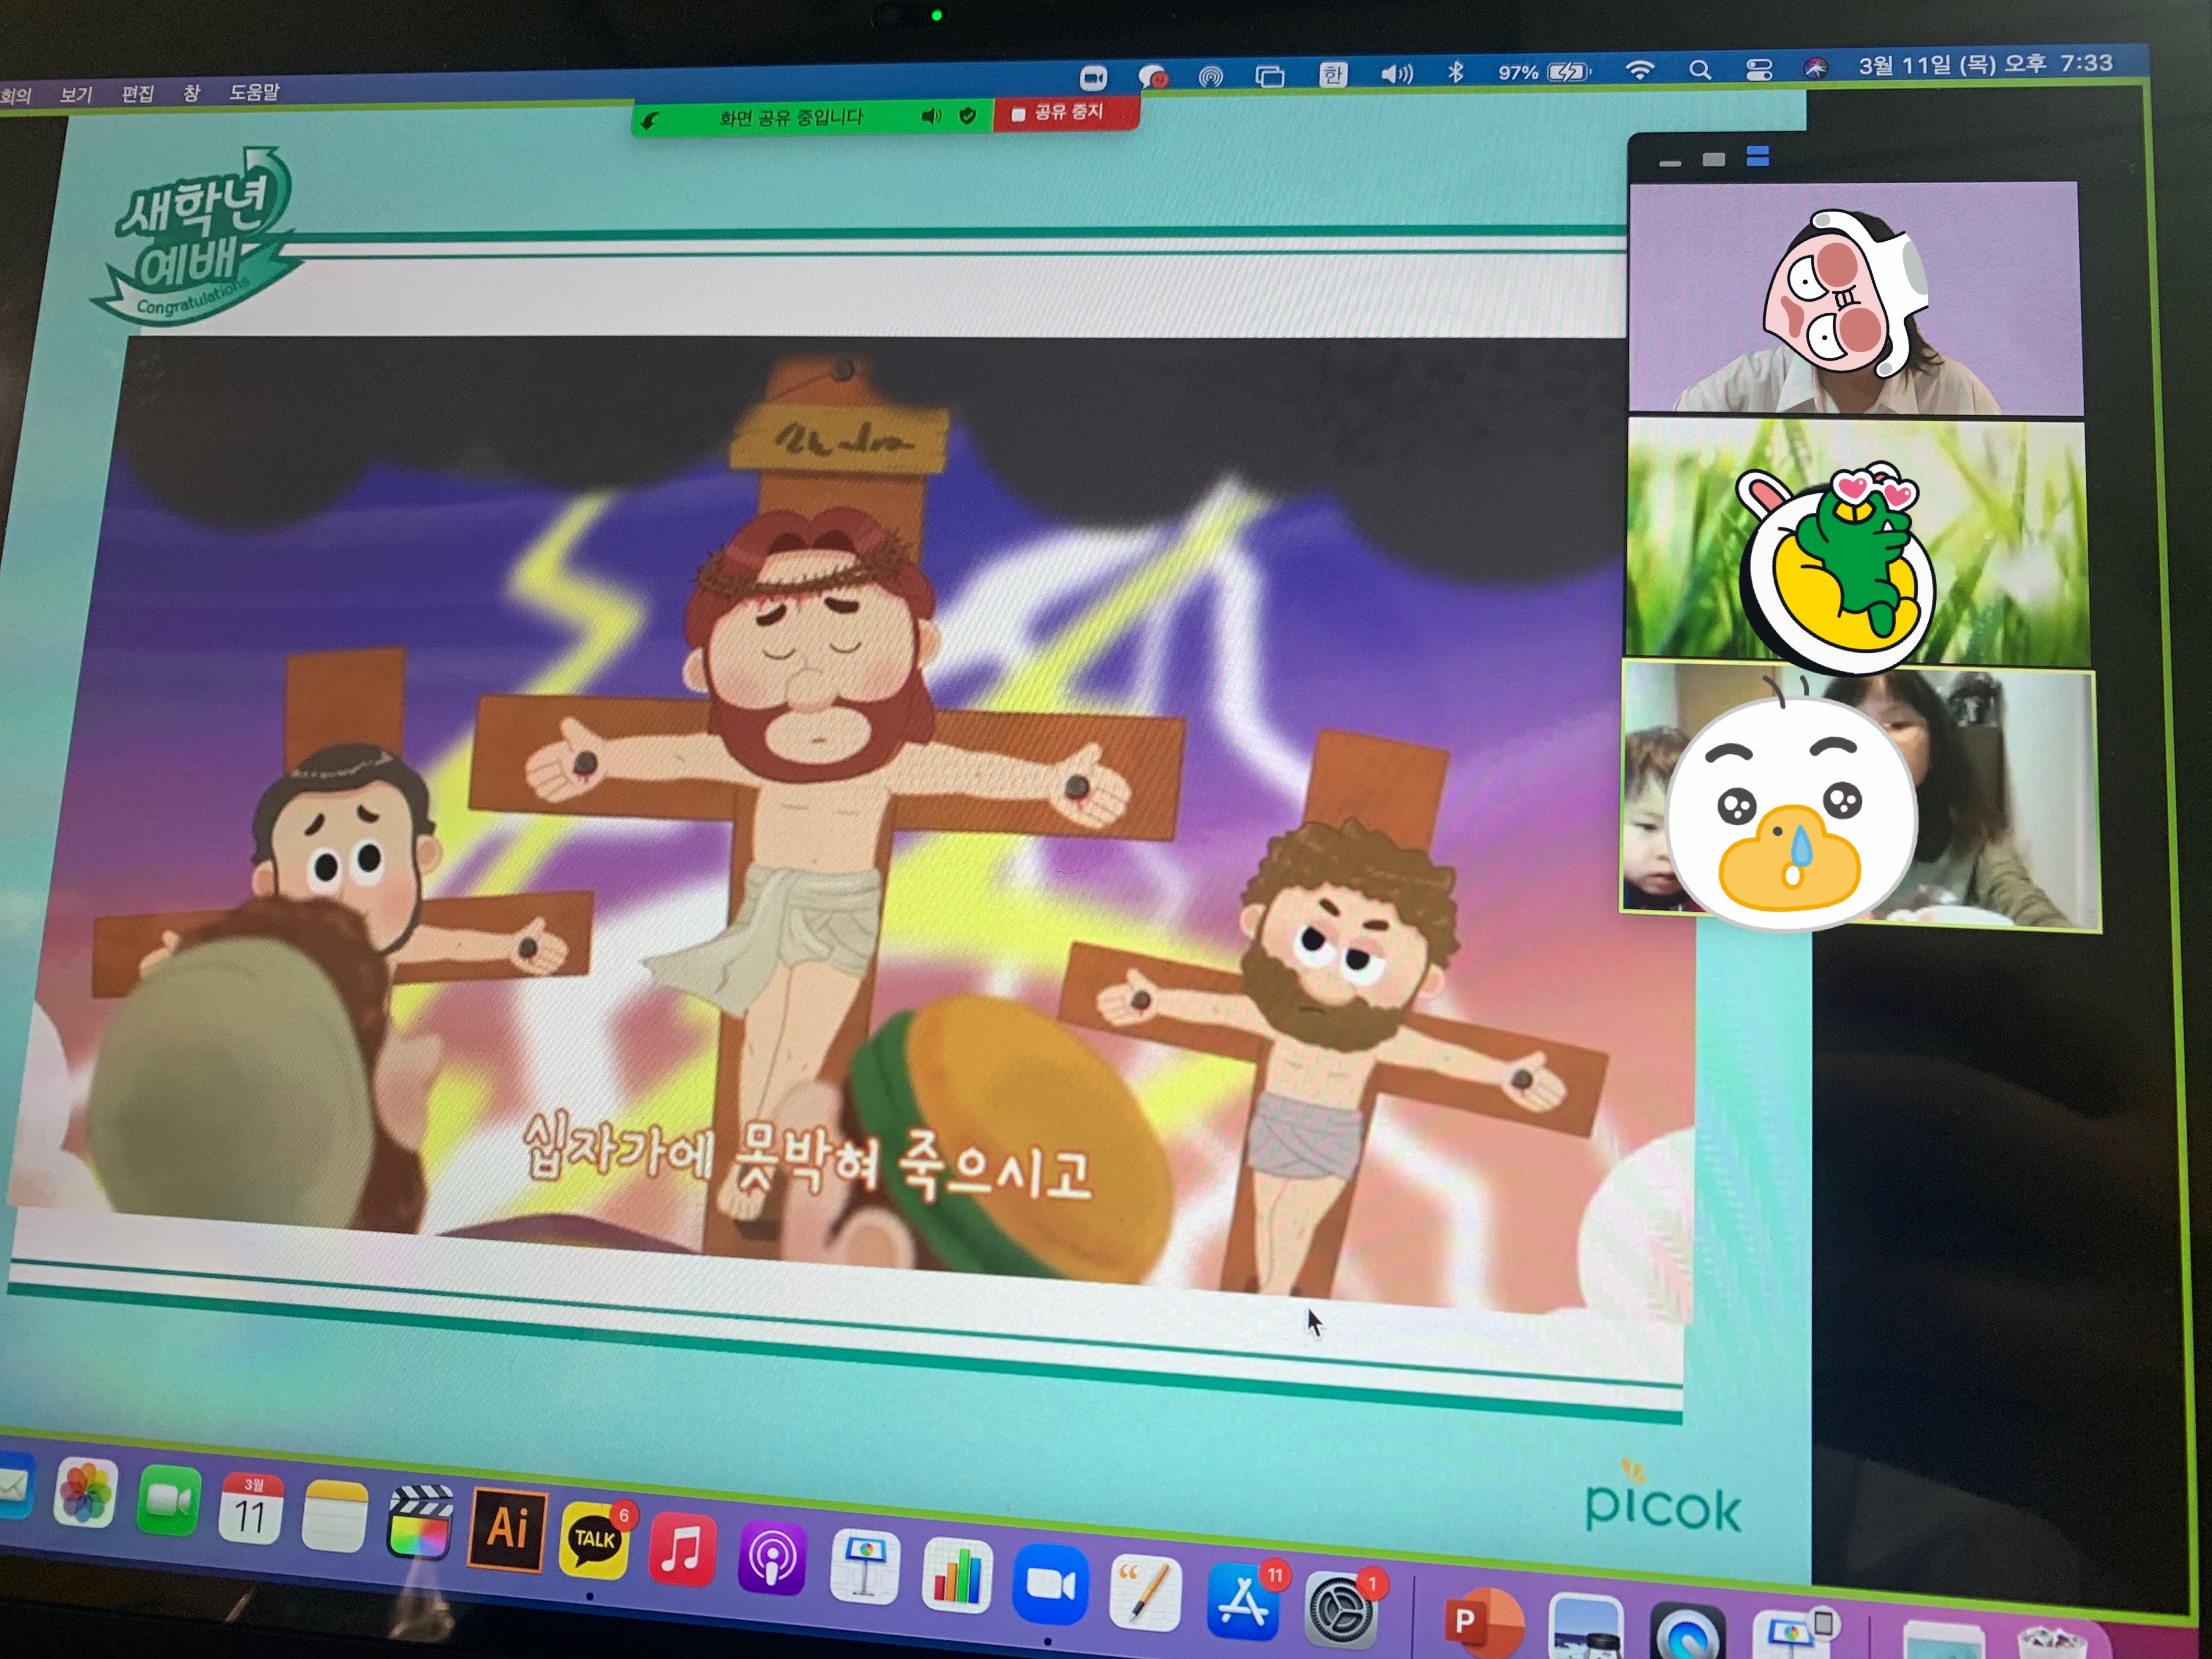Click the 97% battery status indicator

(x=1543, y=72)
